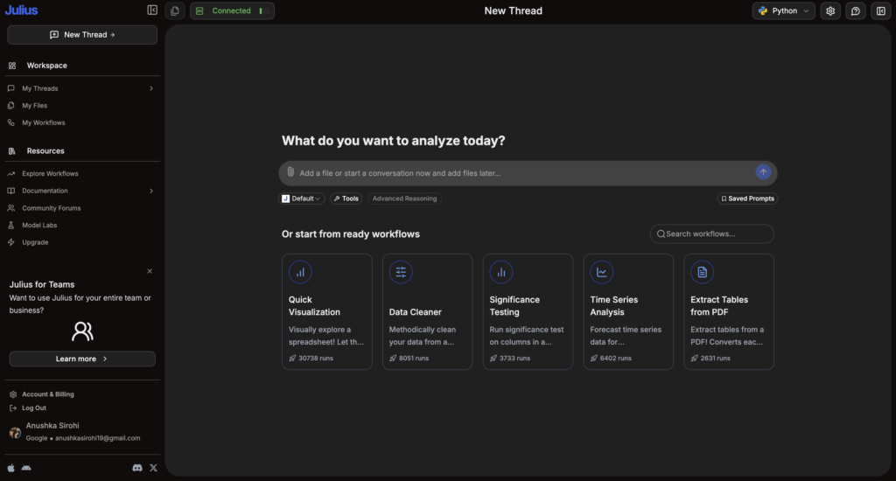The image size is (896, 481).
Task: Click the blue send arrow button
Action: click(x=763, y=172)
